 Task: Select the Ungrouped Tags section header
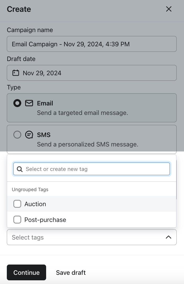tap(30, 189)
